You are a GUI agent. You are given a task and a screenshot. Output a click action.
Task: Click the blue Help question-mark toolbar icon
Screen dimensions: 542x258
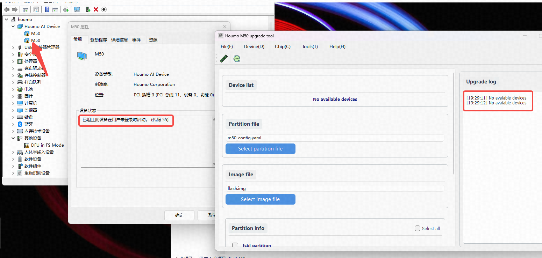pos(47,9)
